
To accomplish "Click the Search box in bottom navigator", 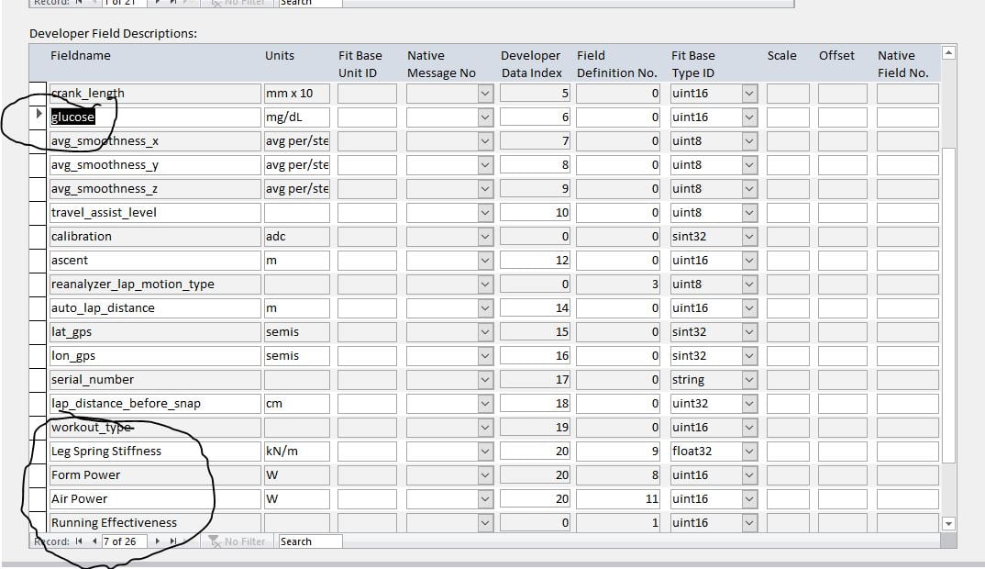I will tap(309, 541).
